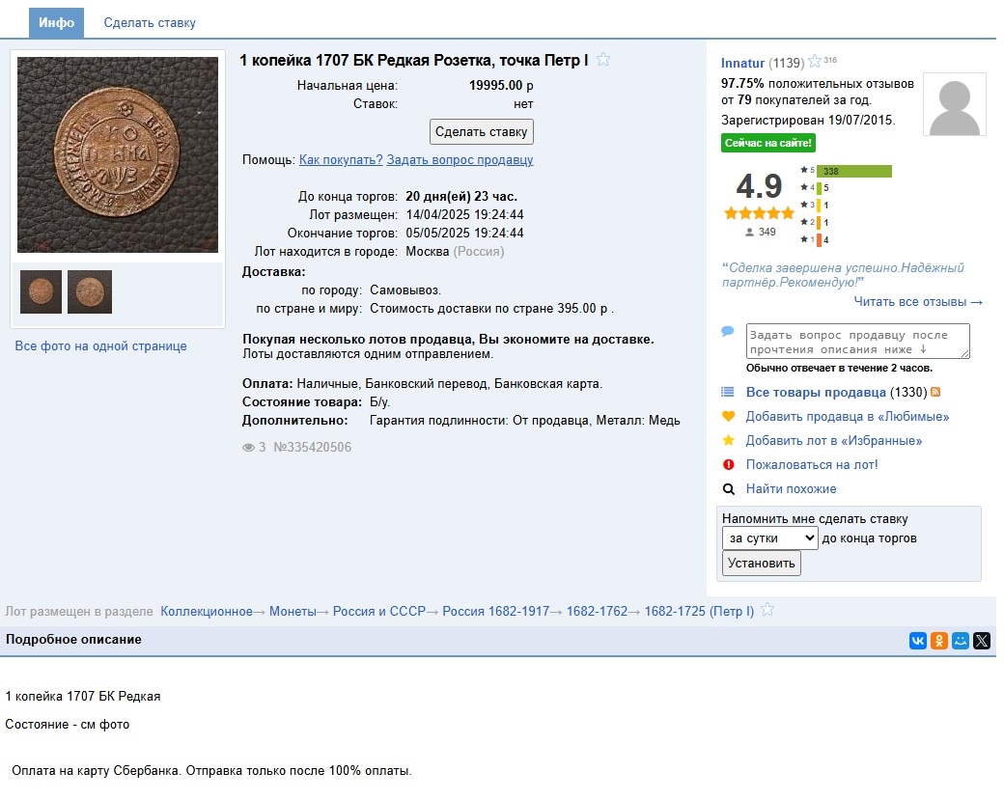This screenshot has width=1004, height=800.
Task: Share lot via Odnoklassniki icon
Action: [x=938, y=641]
